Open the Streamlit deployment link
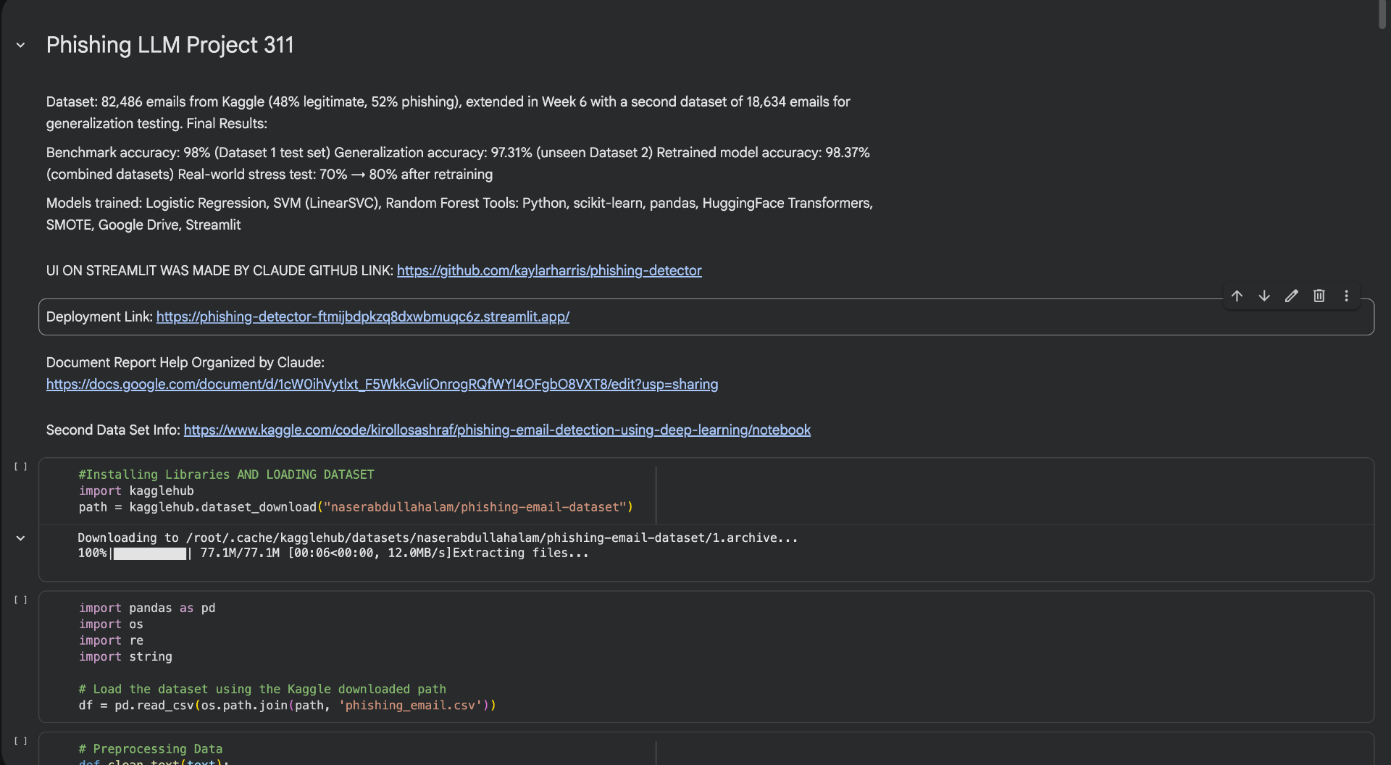The width and height of the screenshot is (1391, 765). coord(363,317)
